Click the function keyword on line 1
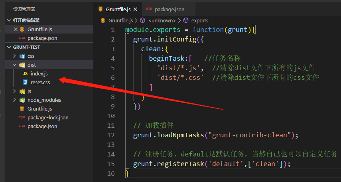Image resolution: width=341 pixels, height=182 pixels. [208, 30]
